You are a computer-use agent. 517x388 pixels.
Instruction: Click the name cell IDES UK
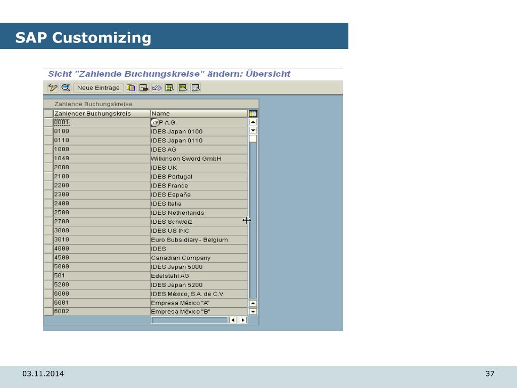(x=199, y=168)
